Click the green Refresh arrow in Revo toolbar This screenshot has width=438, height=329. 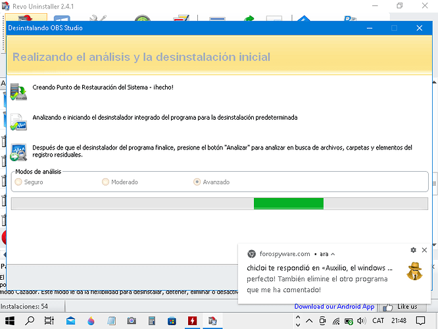pyautogui.click(x=249, y=18)
